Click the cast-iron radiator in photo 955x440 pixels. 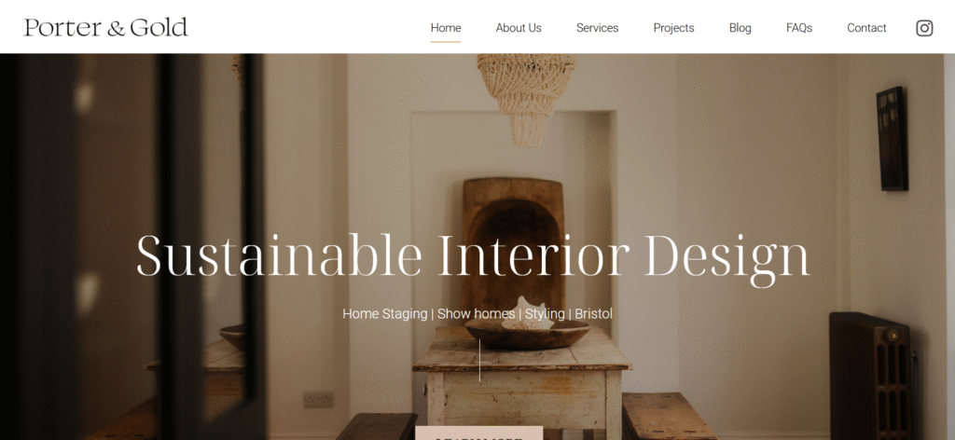point(871,376)
